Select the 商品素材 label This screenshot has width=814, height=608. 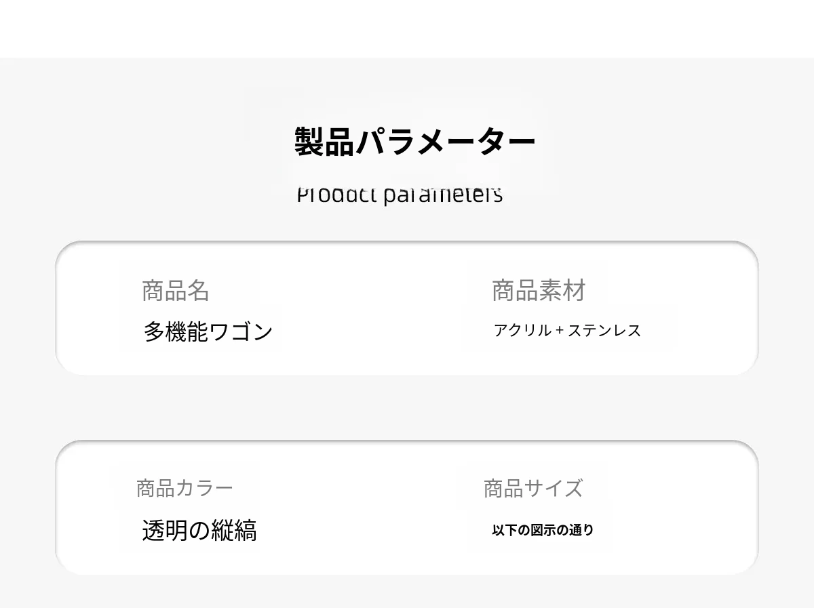point(538,291)
